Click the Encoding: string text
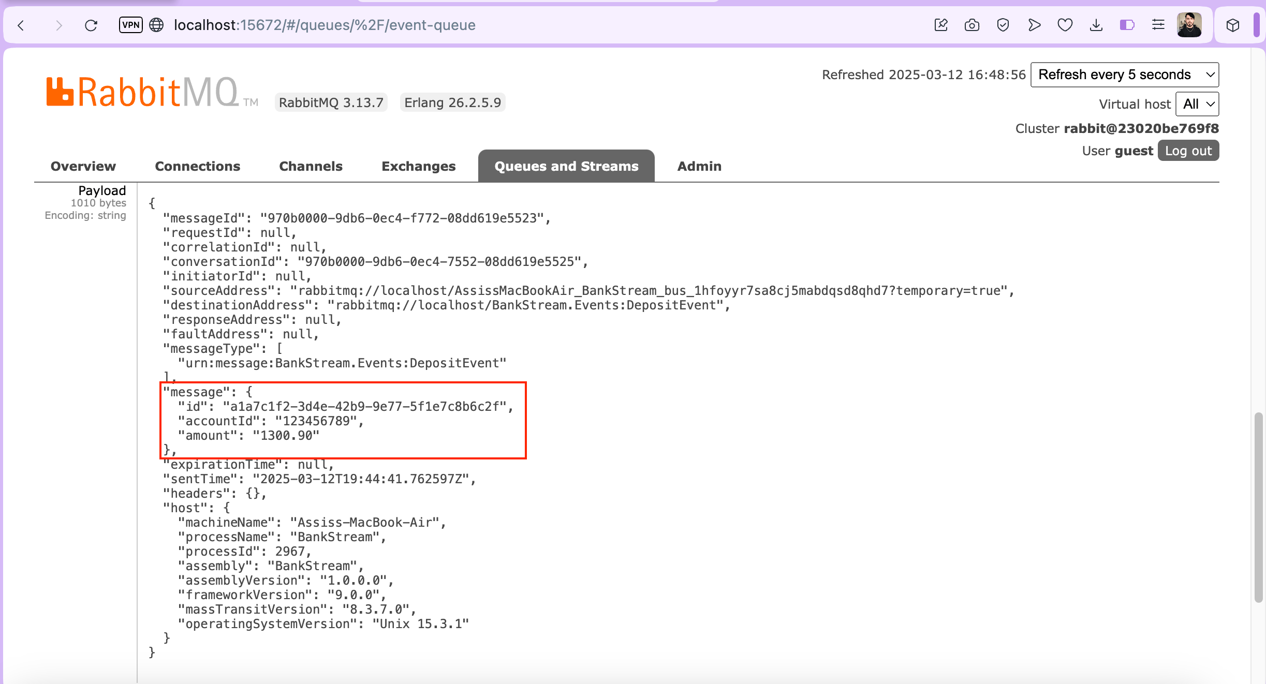 click(85, 215)
